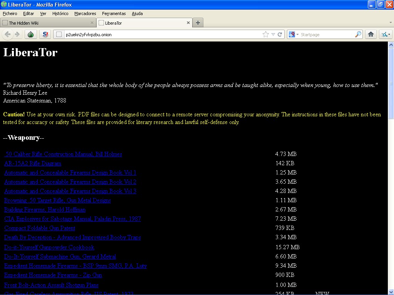
Task: Open the Ferramentas menu
Action: [114, 13]
